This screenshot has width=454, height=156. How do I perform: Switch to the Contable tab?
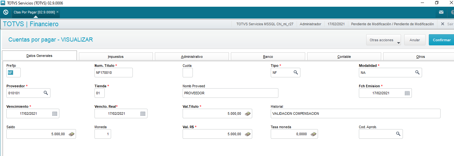tap(344, 57)
